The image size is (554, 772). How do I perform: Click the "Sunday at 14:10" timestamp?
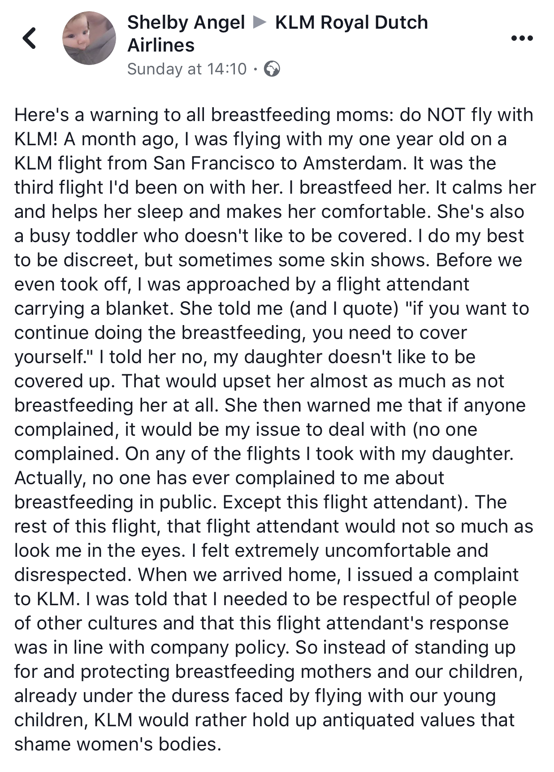click(187, 69)
